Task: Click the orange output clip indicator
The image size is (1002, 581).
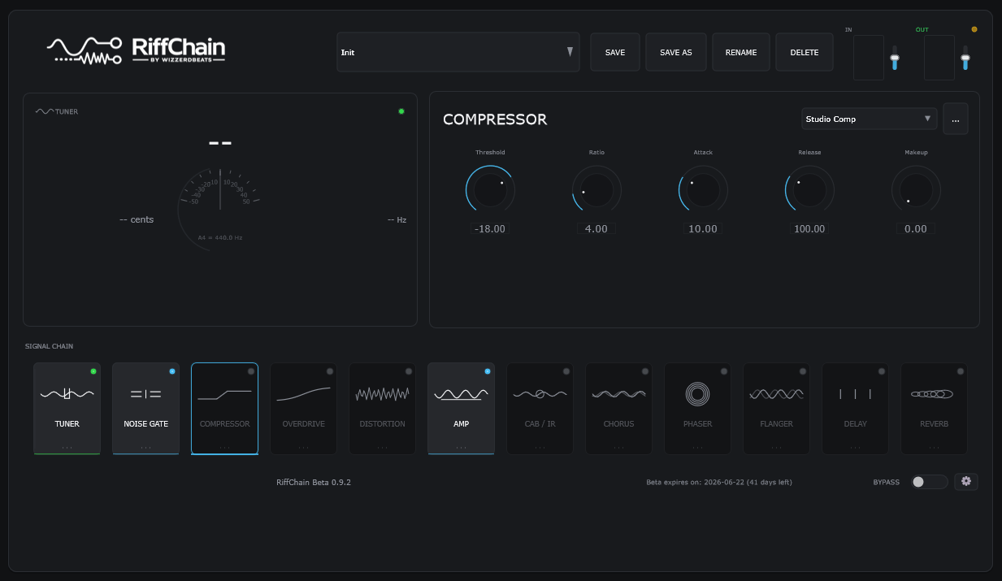Action: point(974,29)
